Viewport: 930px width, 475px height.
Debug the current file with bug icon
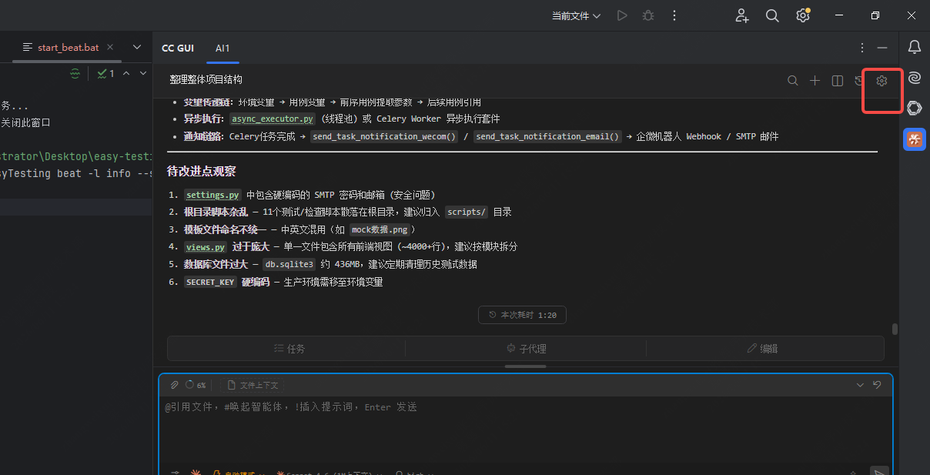point(648,15)
